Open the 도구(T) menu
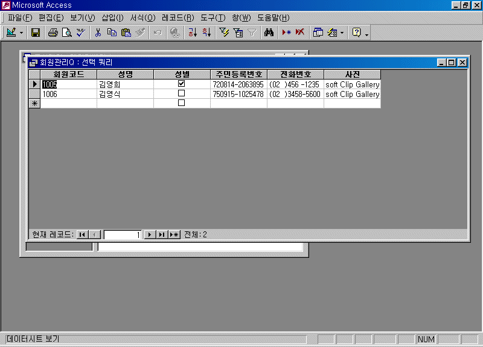This screenshot has height=347, width=483. (x=213, y=18)
